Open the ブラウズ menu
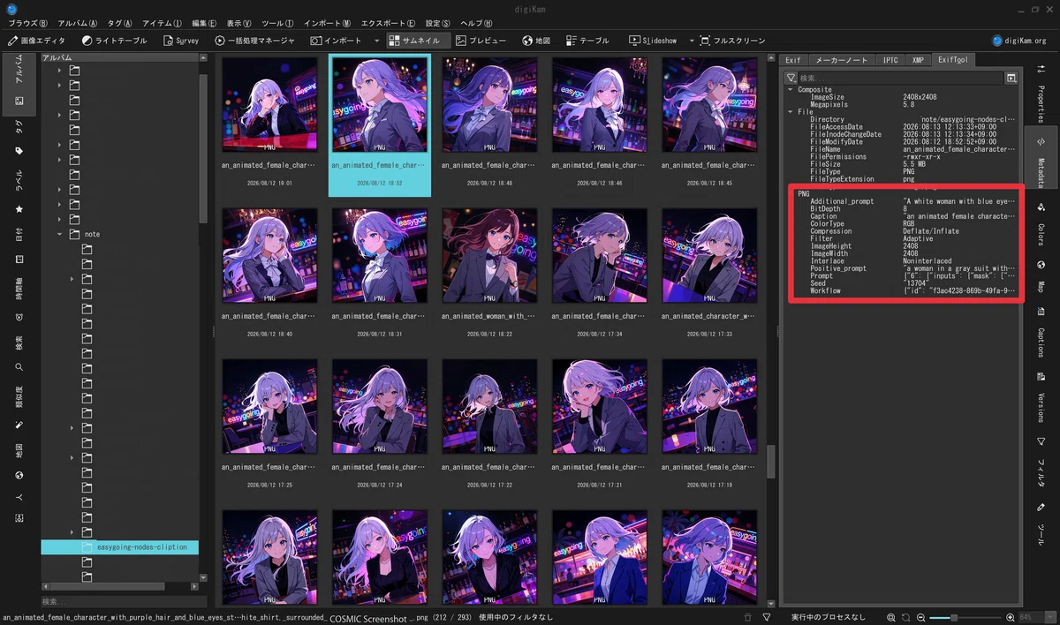Viewport: 1060px width, 625px height. [27, 23]
